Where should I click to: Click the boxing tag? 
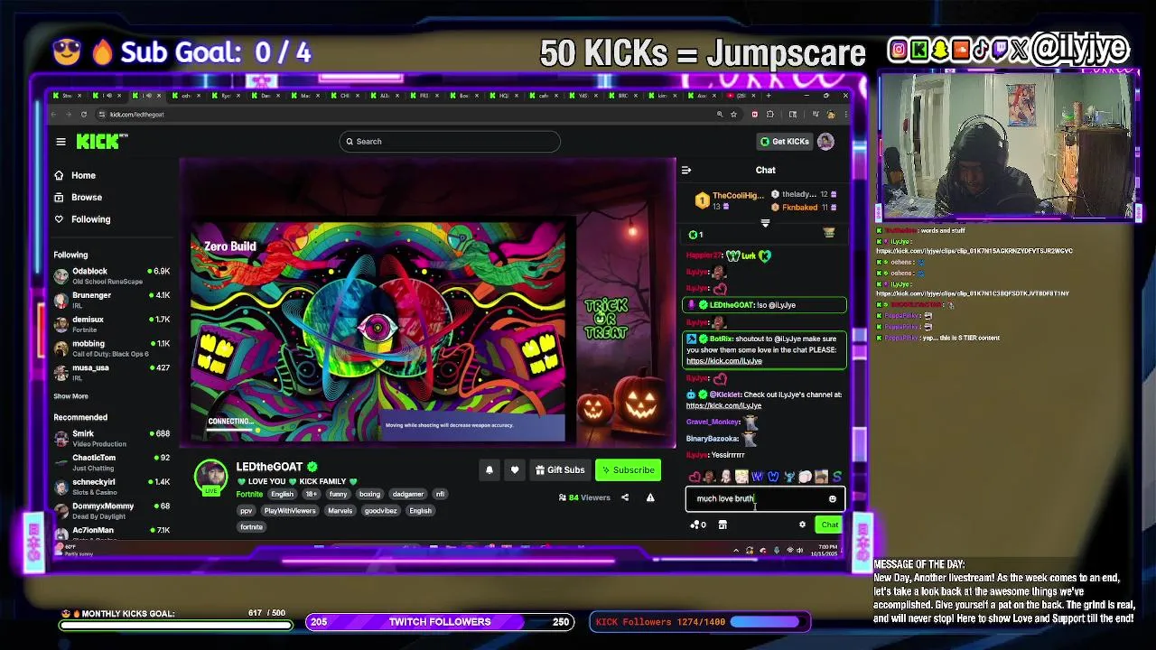[369, 494]
